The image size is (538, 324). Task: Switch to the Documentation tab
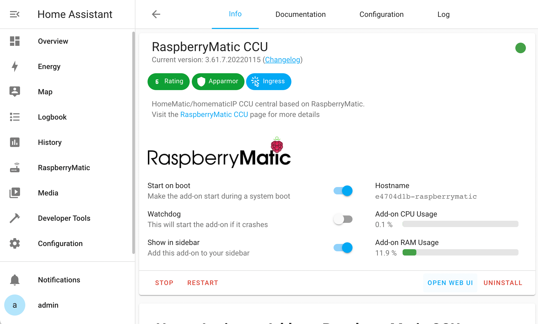(x=300, y=14)
